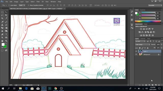This screenshot has height=91, width=163.
Task: Open the Image menu
Action: [x=16, y=2]
